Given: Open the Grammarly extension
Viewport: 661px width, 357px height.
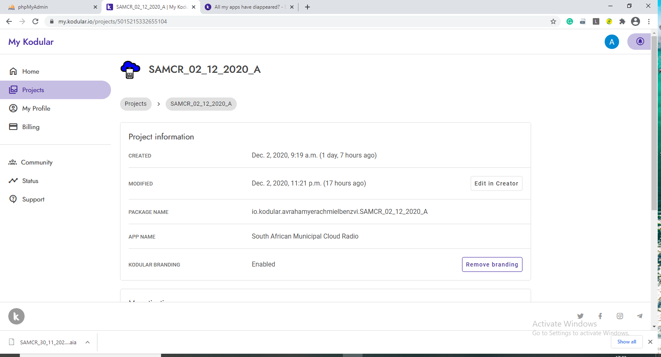Looking at the screenshot, I should click(x=570, y=21).
